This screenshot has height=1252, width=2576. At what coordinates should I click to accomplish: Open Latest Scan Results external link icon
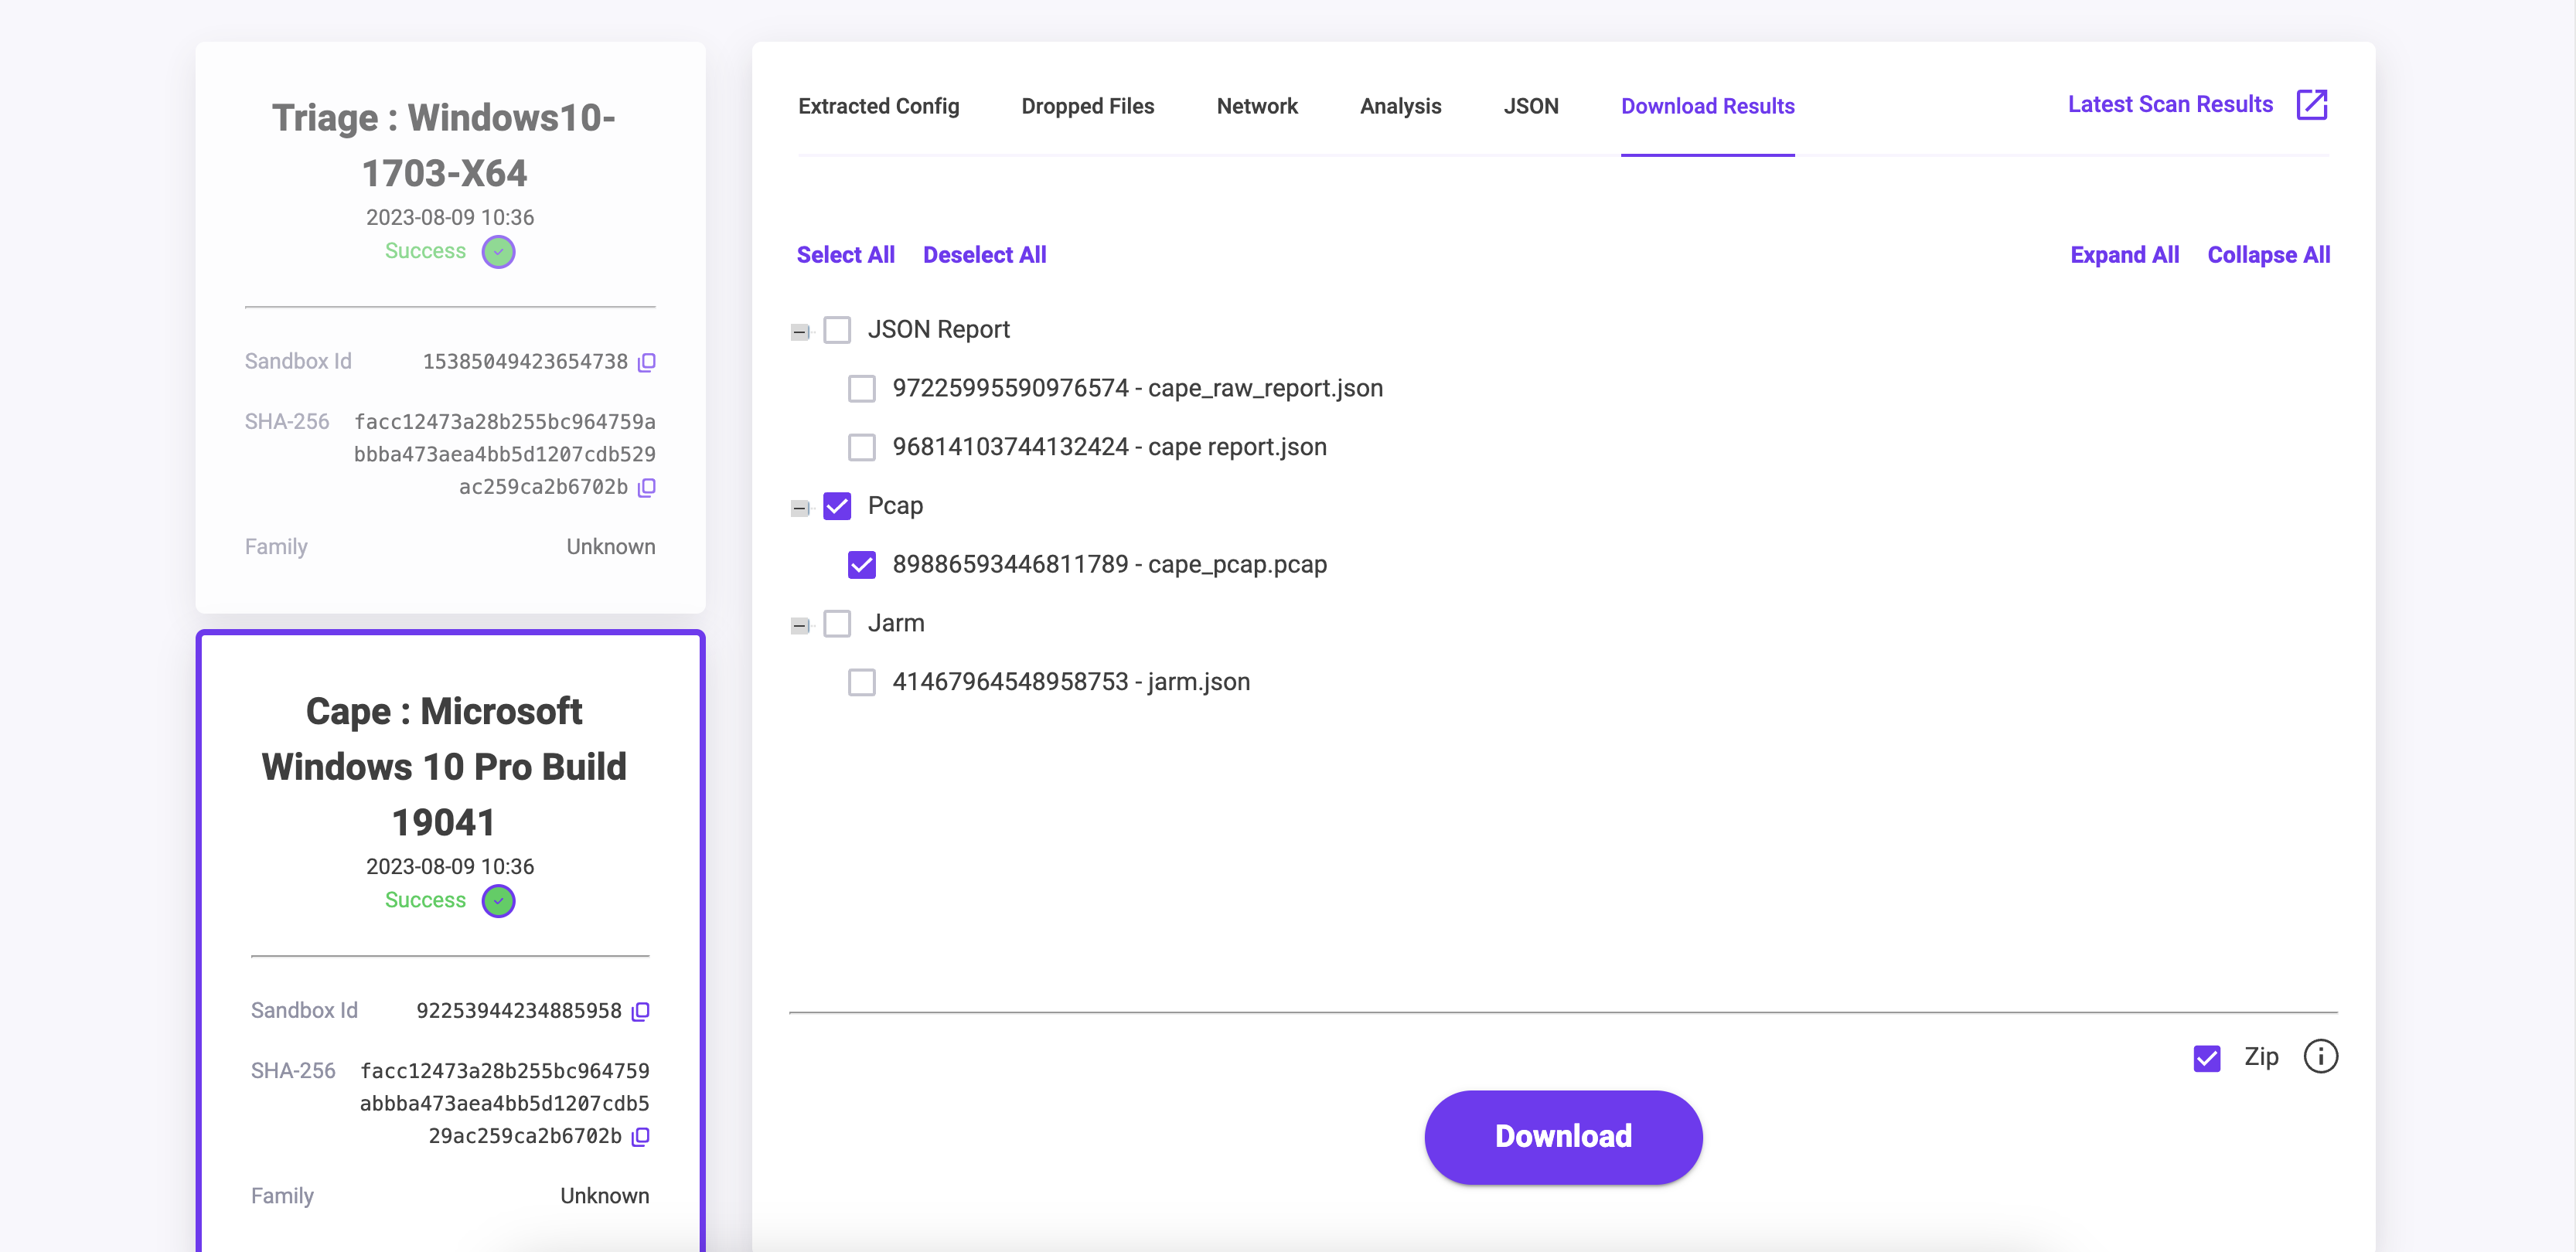click(x=2311, y=105)
